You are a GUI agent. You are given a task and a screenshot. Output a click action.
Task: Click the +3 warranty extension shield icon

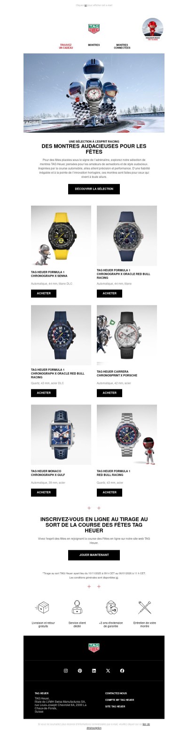coord(111,607)
